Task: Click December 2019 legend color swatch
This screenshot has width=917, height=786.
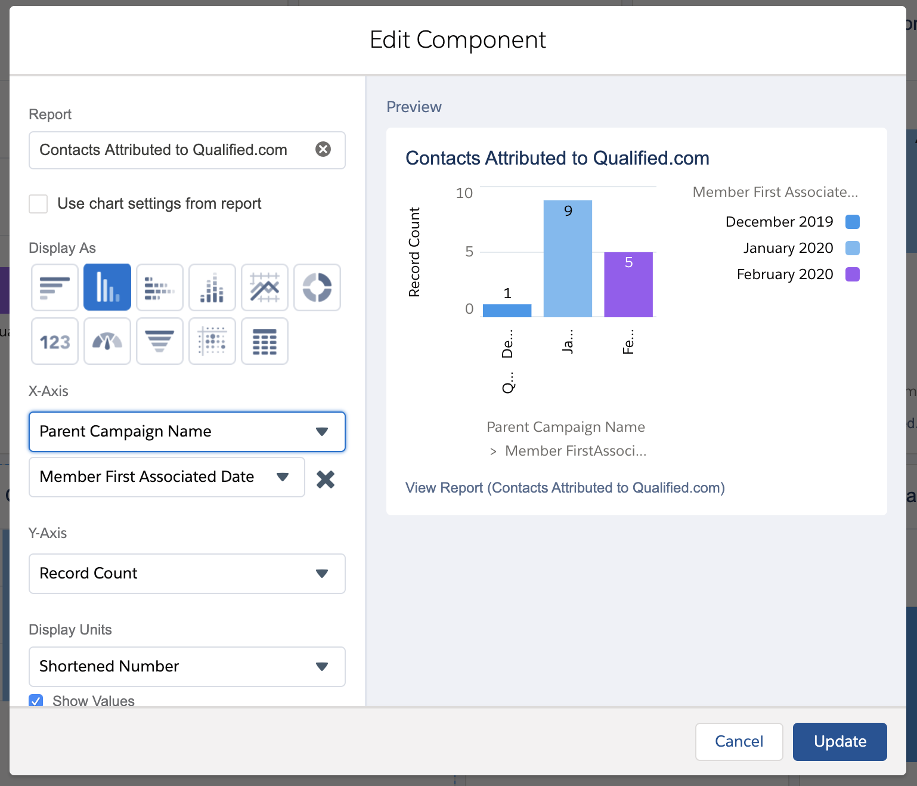Action: tap(853, 222)
